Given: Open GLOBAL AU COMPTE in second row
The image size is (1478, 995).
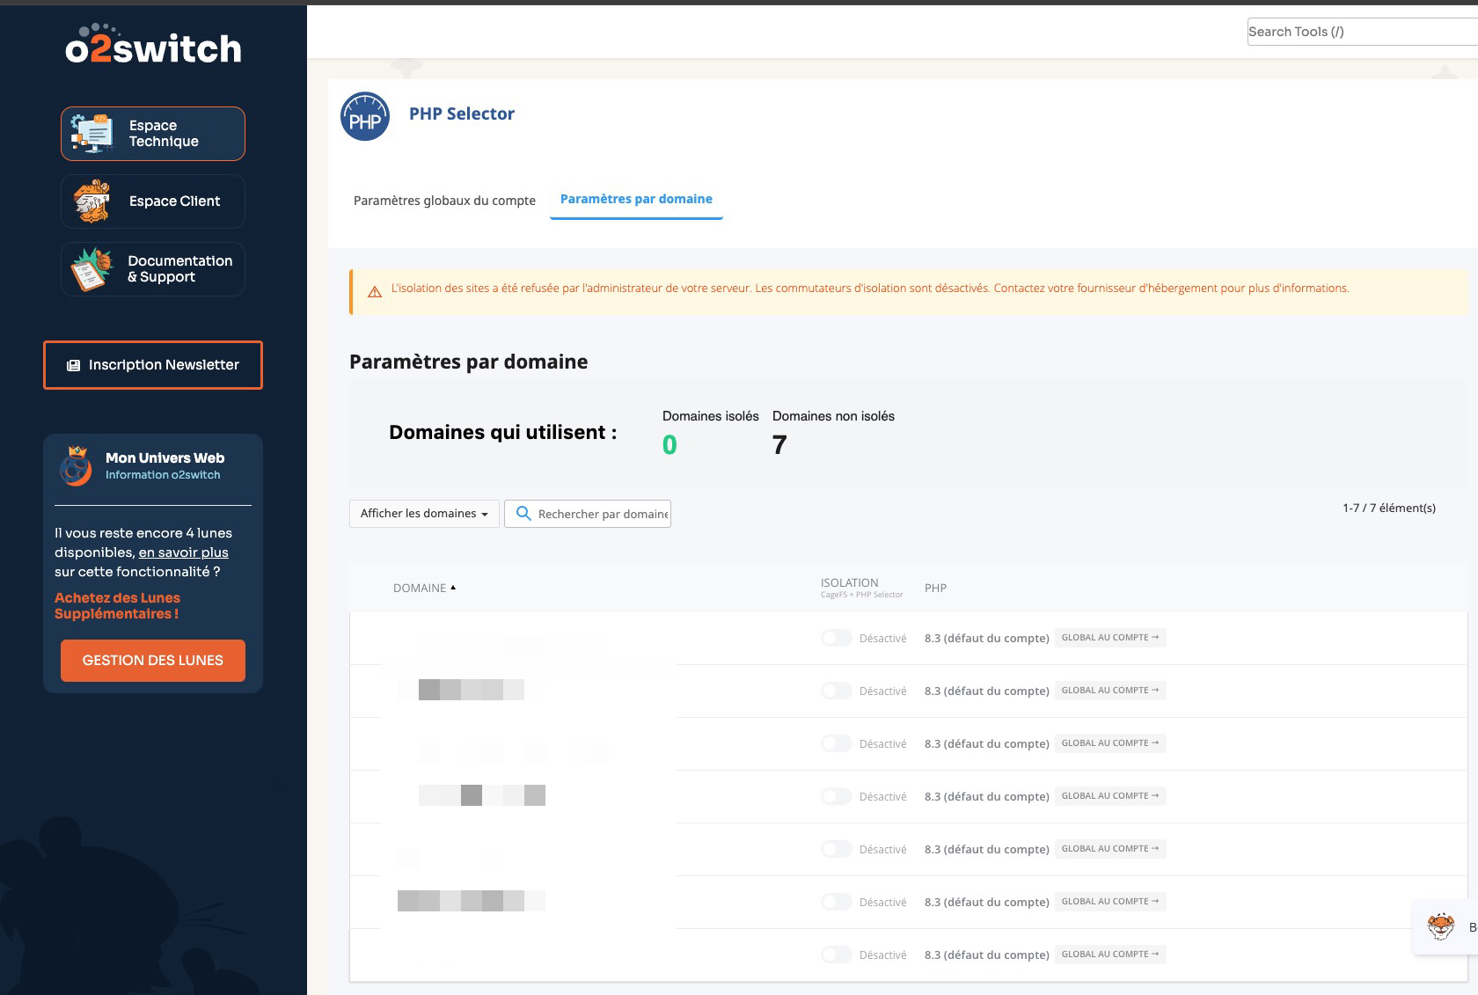Looking at the screenshot, I should (1110, 691).
